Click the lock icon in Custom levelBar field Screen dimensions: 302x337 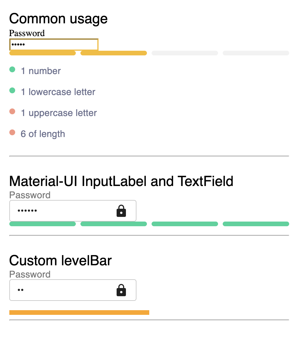121,290
